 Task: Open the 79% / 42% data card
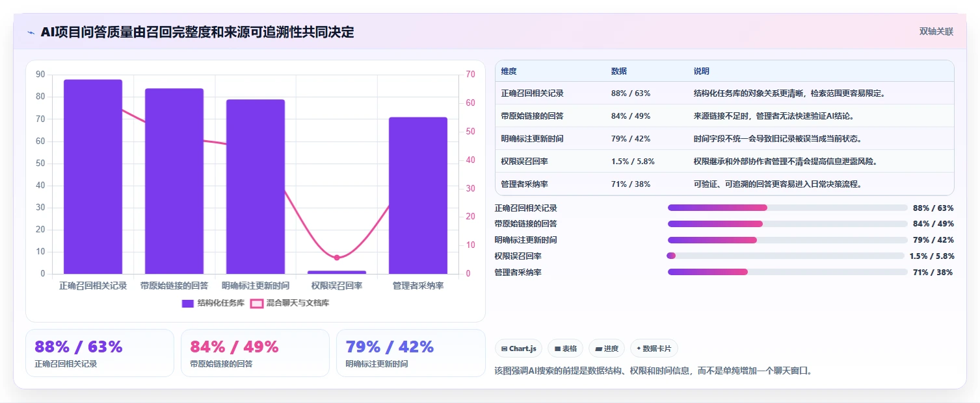point(411,353)
